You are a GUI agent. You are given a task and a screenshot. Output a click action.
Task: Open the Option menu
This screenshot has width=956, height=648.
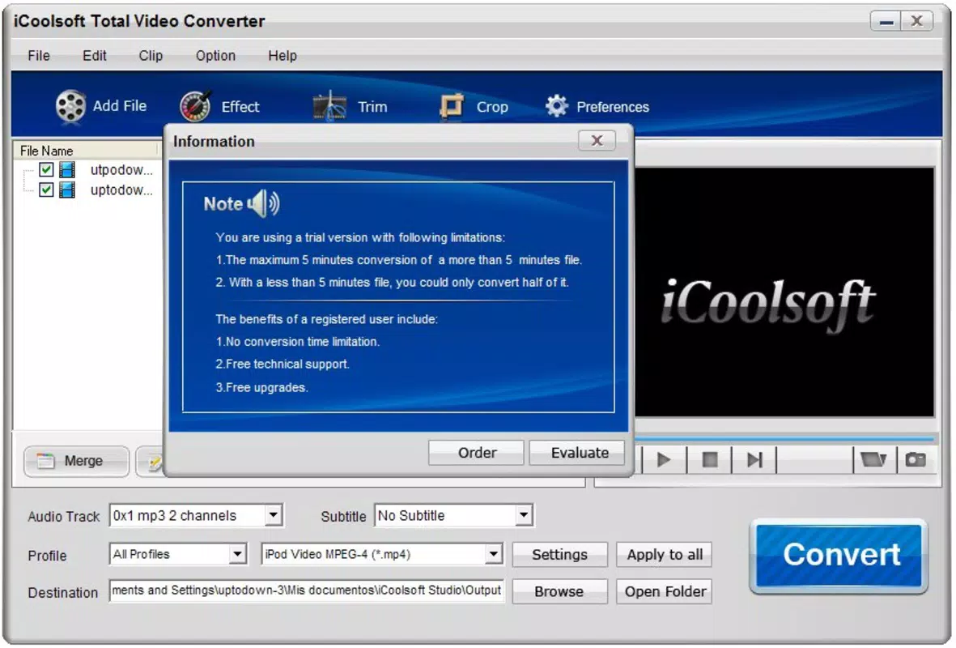(x=215, y=56)
